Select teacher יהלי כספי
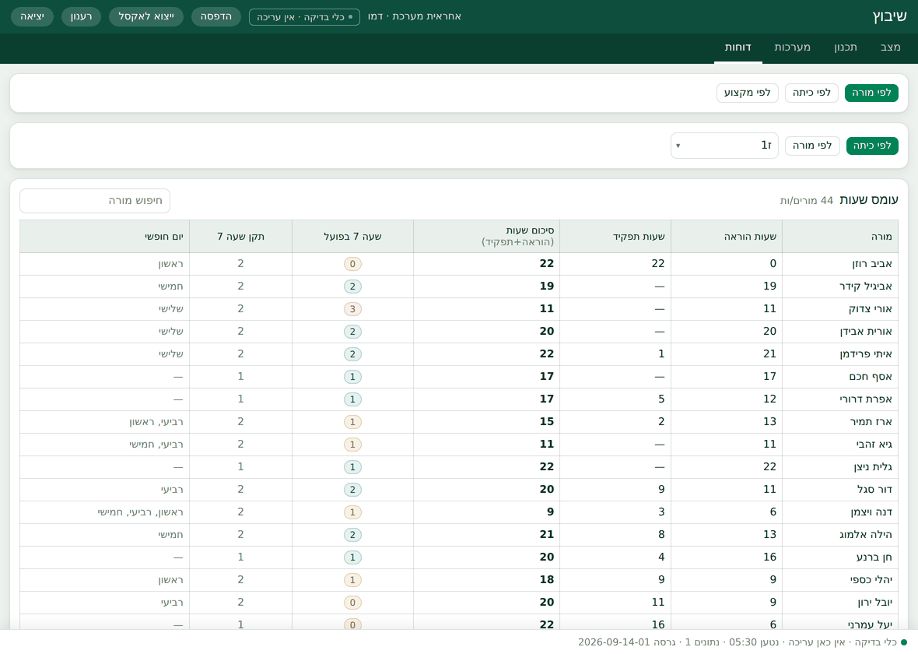Image resolution: width=918 pixels, height=654 pixels. click(x=871, y=580)
